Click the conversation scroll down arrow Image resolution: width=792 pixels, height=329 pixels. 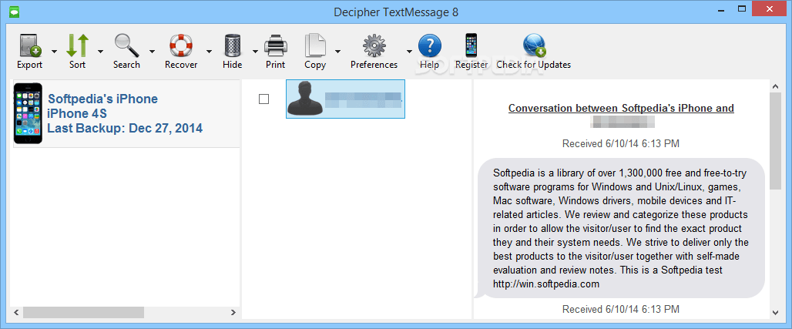click(776, 312)
